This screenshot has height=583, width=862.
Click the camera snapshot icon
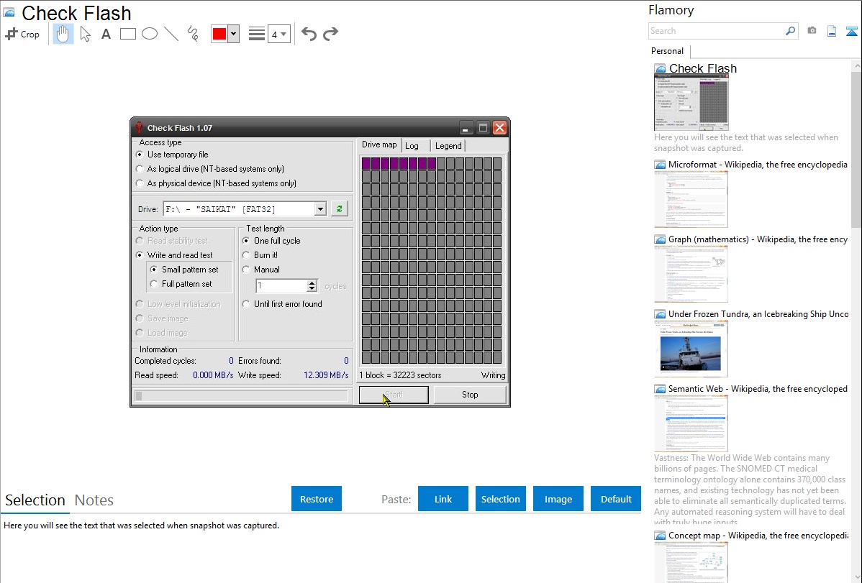tap(812, 31)
